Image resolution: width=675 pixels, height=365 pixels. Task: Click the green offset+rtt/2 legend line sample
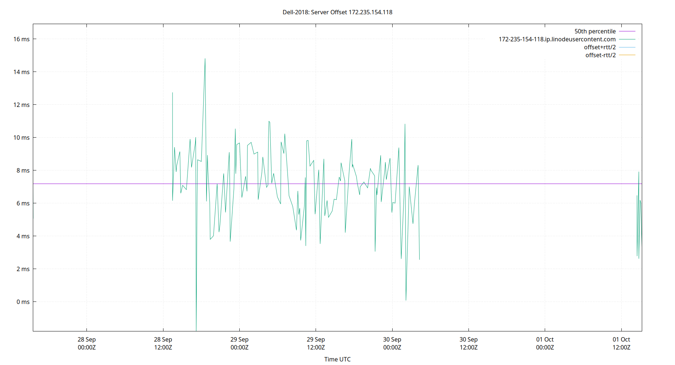point(627,47)
